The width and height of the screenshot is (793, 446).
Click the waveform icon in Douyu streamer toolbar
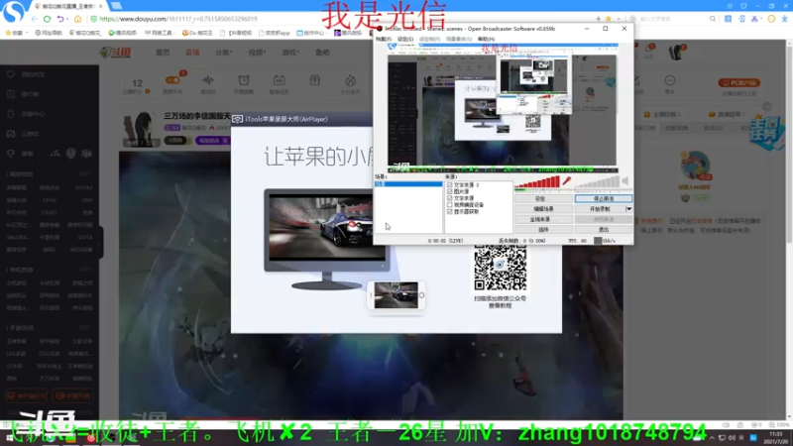click(x=208, y=80)
